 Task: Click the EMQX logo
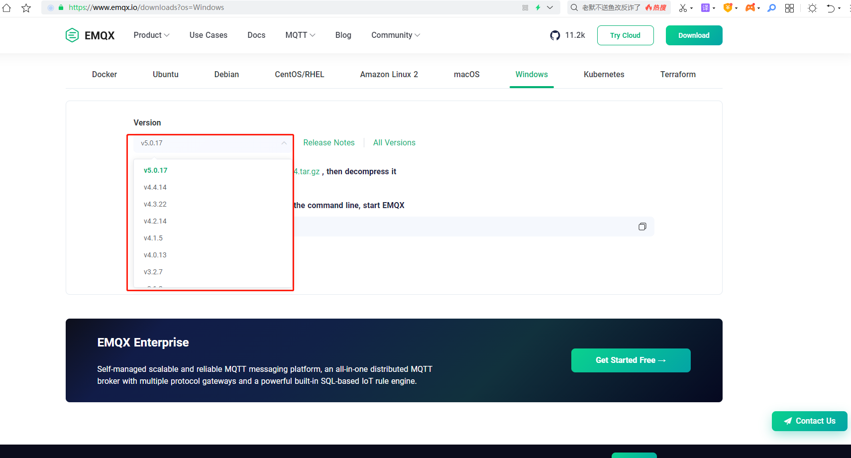point(90,35)
